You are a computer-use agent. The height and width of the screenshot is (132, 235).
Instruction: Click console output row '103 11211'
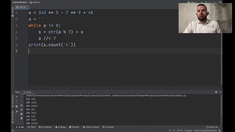pyautogui.click(x=32, y=106)
